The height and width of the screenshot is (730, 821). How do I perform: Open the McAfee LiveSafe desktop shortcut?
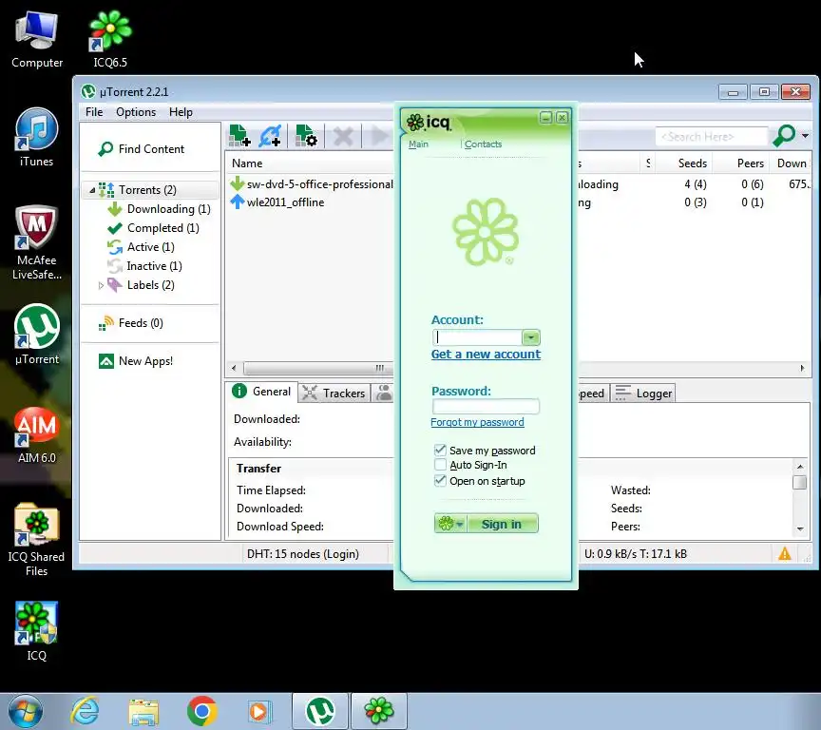(37, 242)
